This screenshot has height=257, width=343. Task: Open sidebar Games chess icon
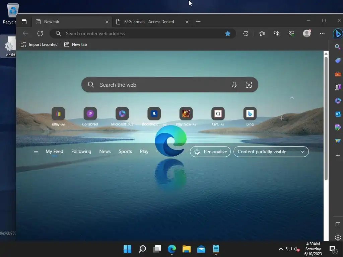(x=338, y=87)
